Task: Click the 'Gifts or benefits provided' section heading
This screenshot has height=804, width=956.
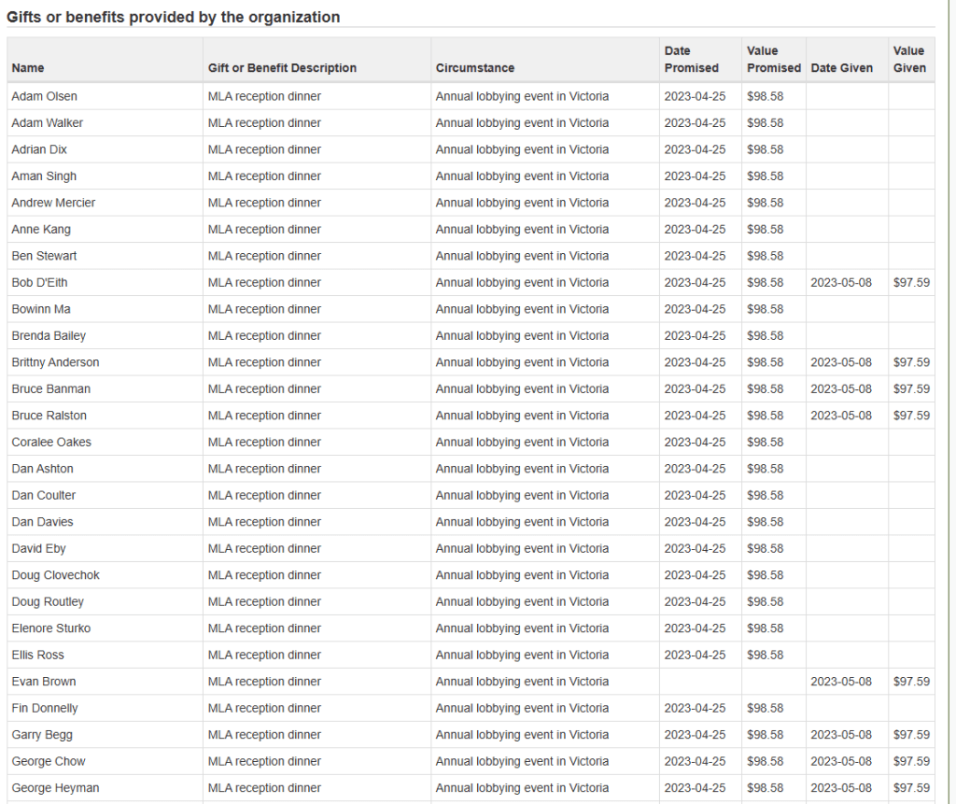Action: point(174,17)
